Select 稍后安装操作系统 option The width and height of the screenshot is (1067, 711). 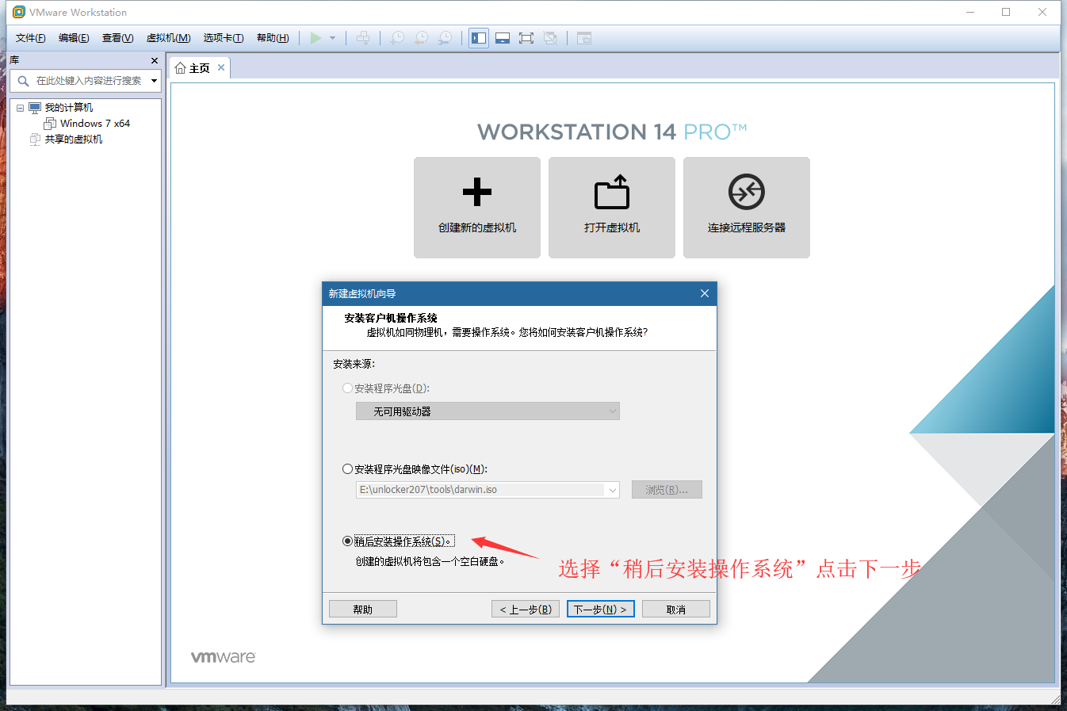[x=347, y=541]
